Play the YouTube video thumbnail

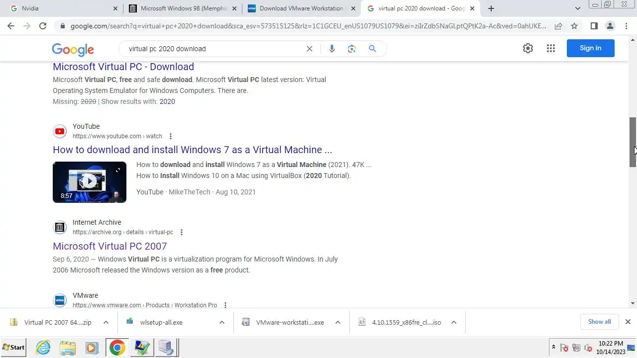tap(90, 182)
